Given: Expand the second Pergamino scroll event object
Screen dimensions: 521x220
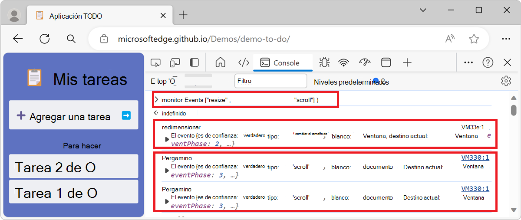Looking at the screenshot, I should click(x=167, y=201).
